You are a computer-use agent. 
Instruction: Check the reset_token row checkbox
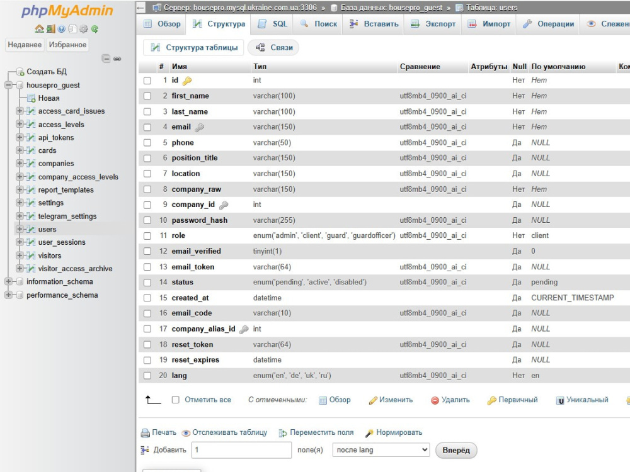pyautogui.click(x=147, y=345)
